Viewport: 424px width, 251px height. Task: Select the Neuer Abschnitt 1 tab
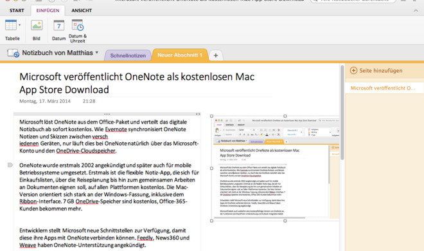click(x=180, y=55)
